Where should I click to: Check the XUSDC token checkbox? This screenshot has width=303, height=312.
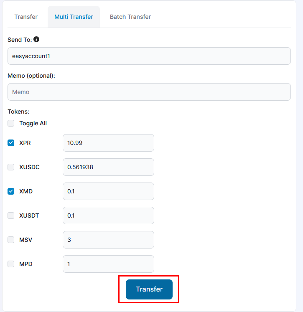pyautogui.click(x=11, y=167)
